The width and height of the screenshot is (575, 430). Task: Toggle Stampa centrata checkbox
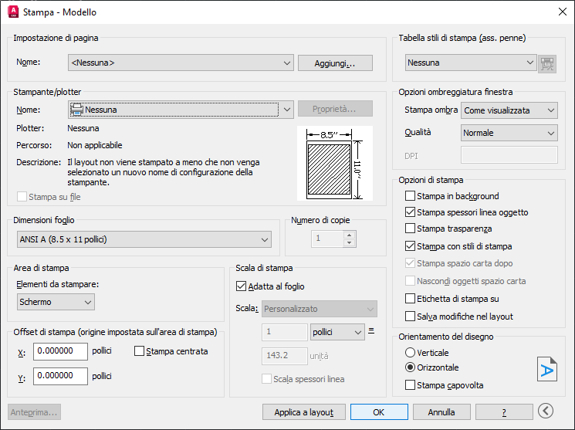140,351
